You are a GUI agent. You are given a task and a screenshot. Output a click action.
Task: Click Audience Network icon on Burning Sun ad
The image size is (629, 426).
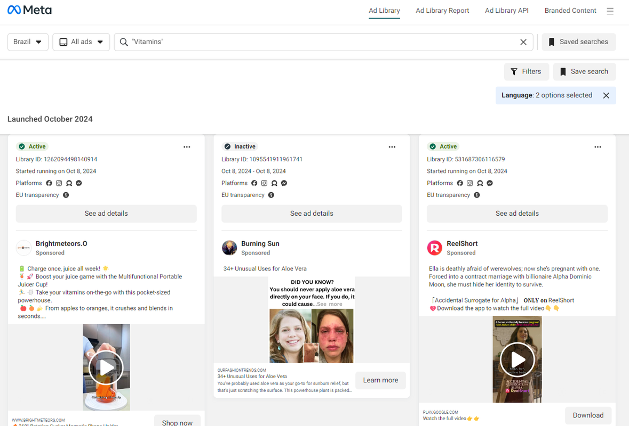pos(274,183)
